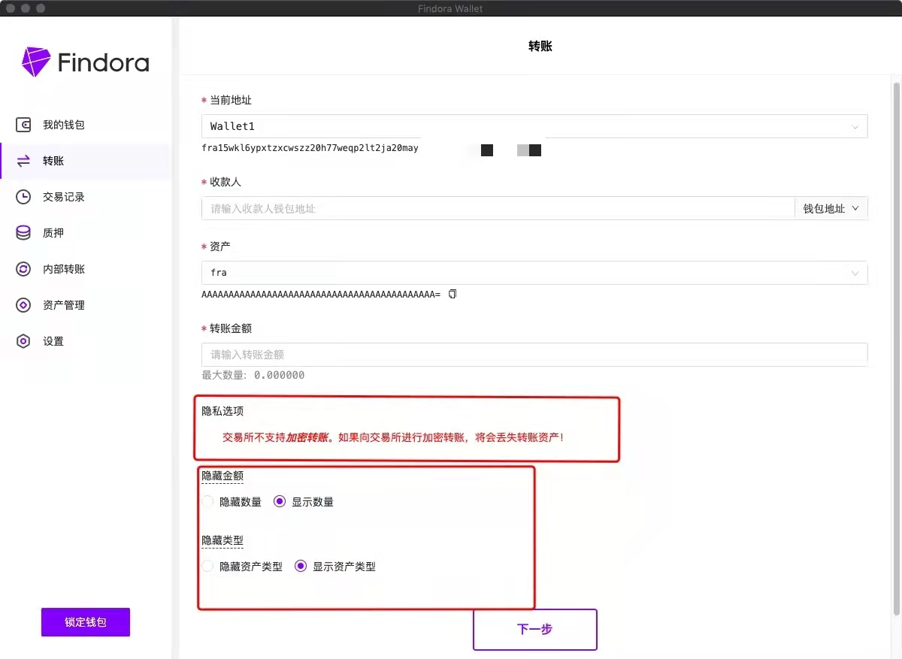Open 交易记录 menu item
The height and width of the screenshot is (659, 902).
tap(86, 197)
